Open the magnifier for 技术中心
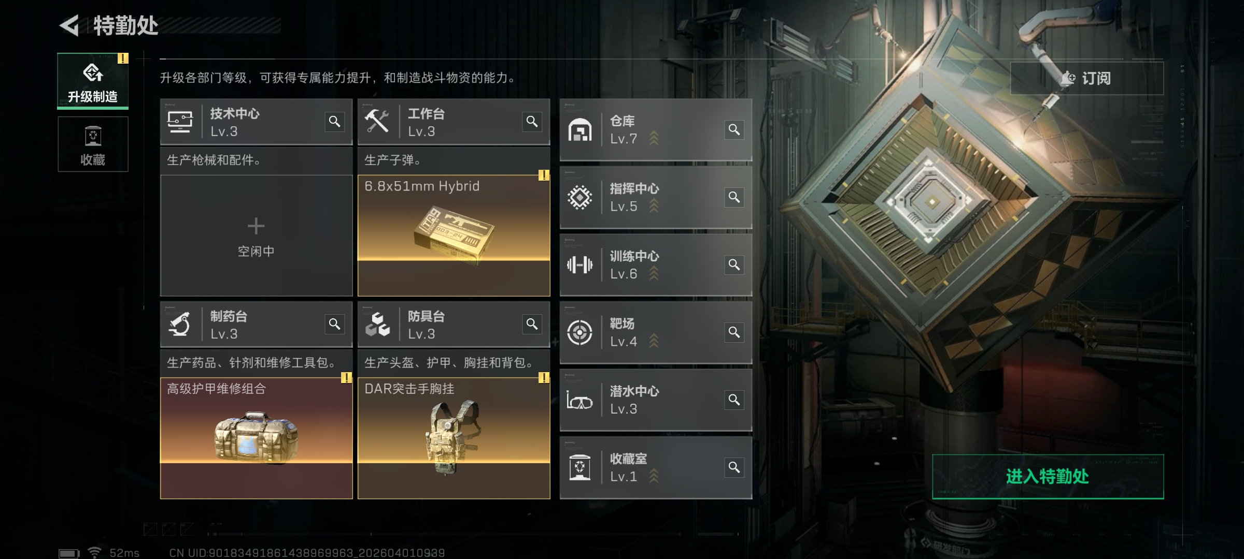1244x559 pixels. (335, 122)
